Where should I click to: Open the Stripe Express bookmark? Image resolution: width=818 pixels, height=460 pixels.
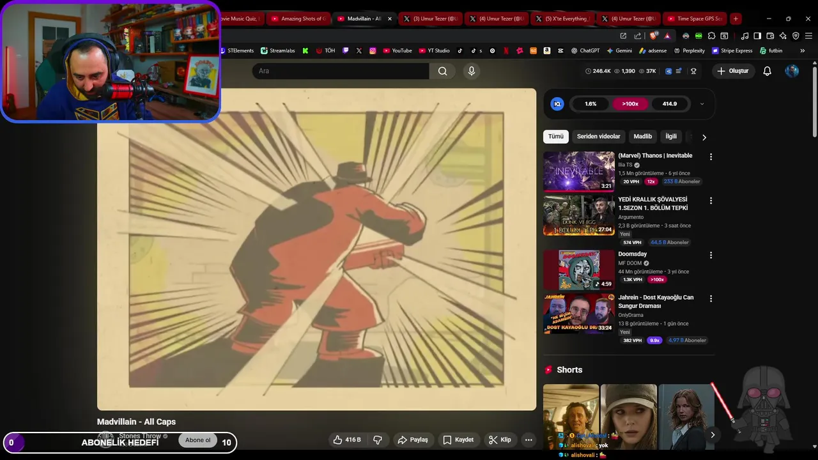[x=732, y=50]
